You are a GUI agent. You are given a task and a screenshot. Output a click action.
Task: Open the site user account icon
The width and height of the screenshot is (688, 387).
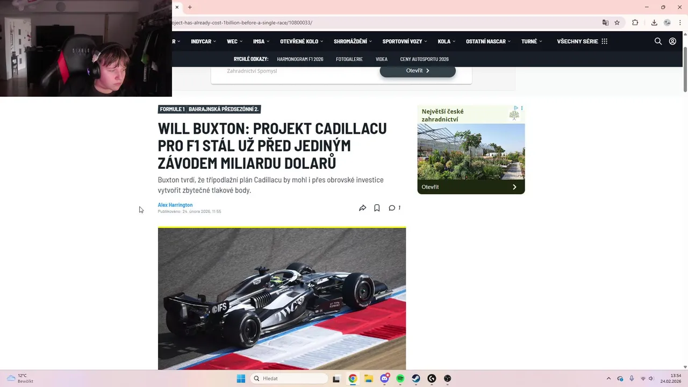click(x=672, y=41)
